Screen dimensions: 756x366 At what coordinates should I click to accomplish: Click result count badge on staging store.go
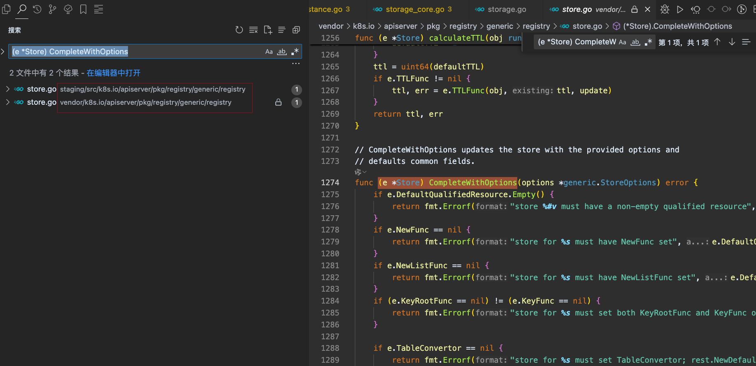[296, 90]
